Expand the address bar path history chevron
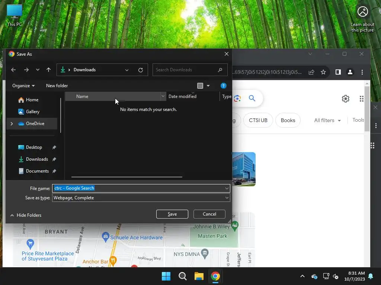Image resolution: width=381 pixels, height=285 pixels. pyautogui.click(x=127, y=70)
